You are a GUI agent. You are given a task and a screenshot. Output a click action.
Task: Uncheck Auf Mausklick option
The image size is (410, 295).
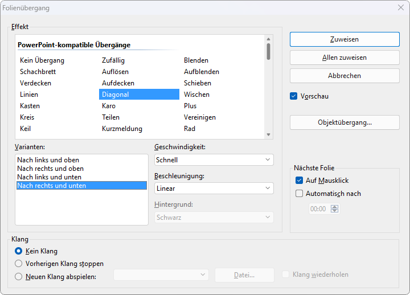(x=299, y=181)
